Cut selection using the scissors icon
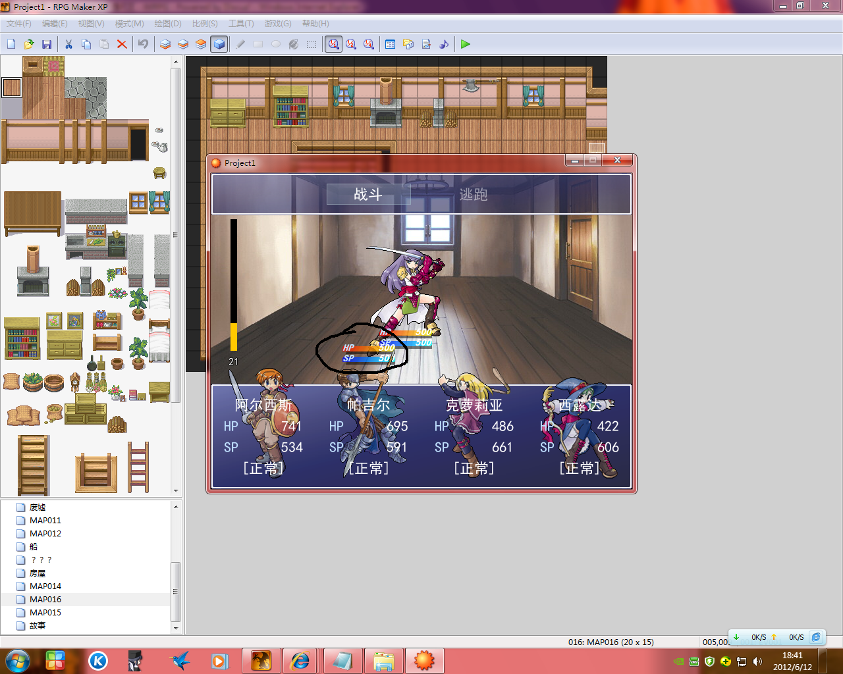The width and height of the screenshot is (843, 674). 68,44
